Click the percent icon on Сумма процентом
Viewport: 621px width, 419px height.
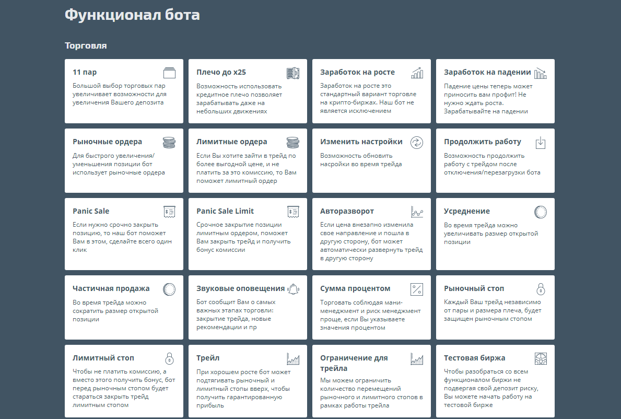(417, 289)
